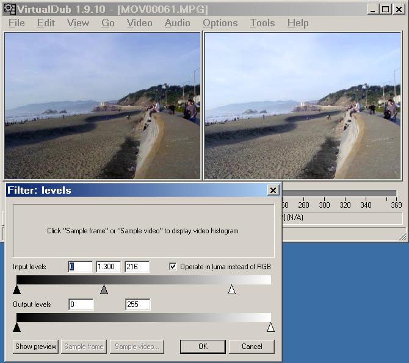This screenshot has height=363, width=409.
Task: Click frame marker 369 on the timeline
Action: click(x=396, y=205)
